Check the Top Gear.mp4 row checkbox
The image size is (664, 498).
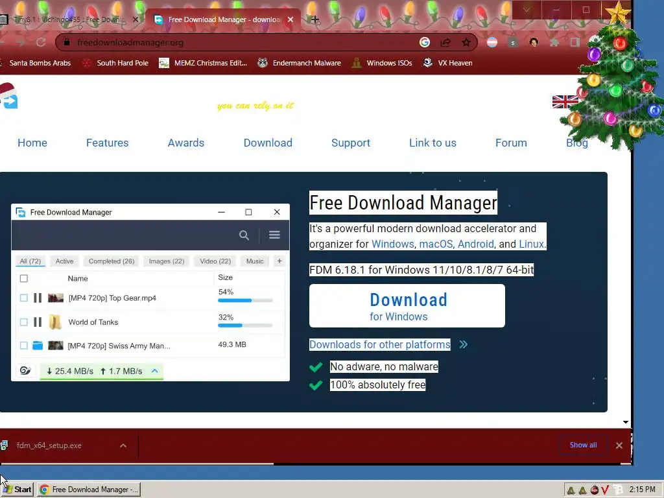click(24, 298)
